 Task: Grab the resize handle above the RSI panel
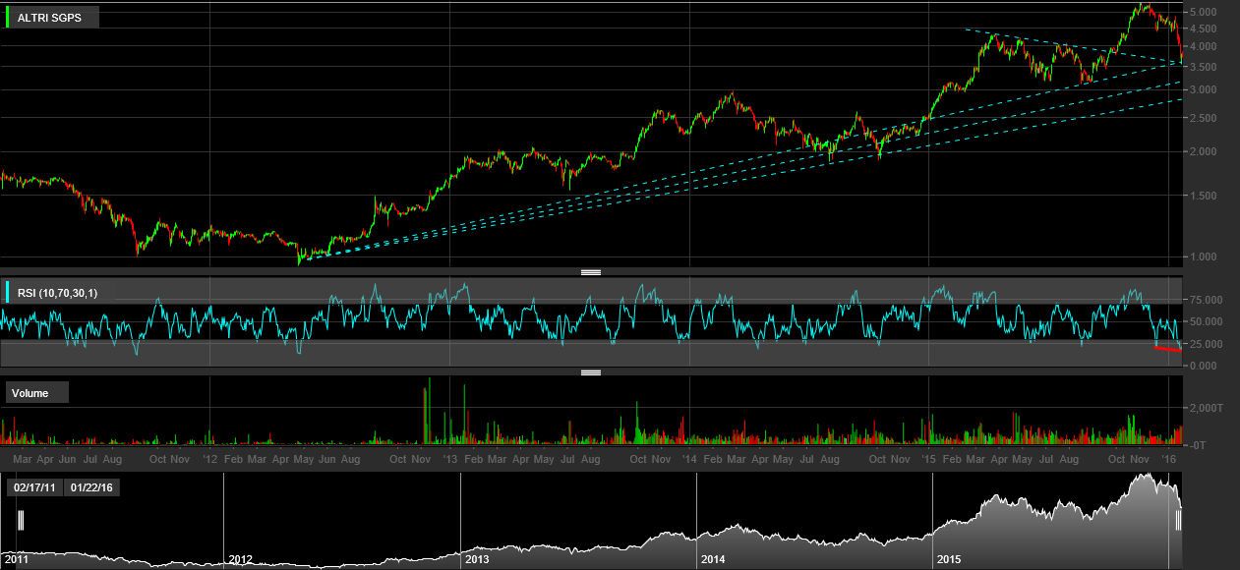tap(591, 272)
